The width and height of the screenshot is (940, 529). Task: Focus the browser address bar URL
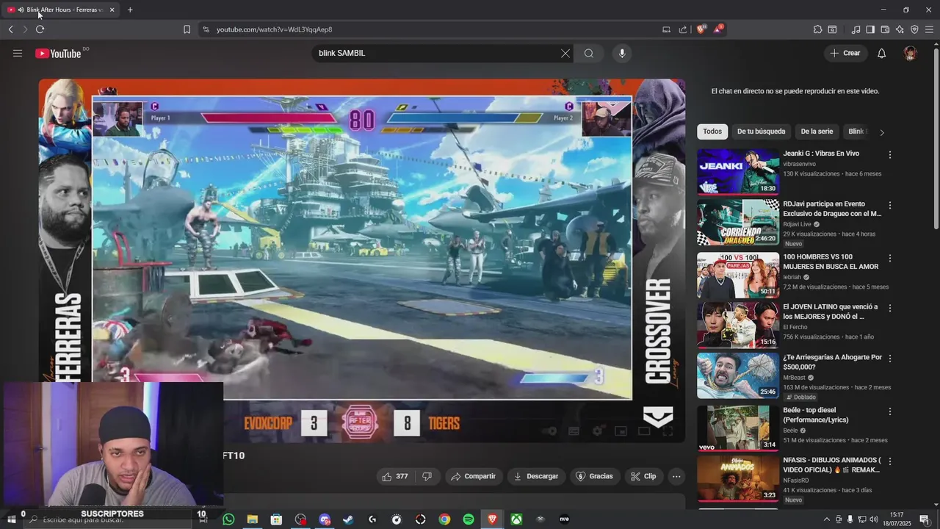click(274, 29)
